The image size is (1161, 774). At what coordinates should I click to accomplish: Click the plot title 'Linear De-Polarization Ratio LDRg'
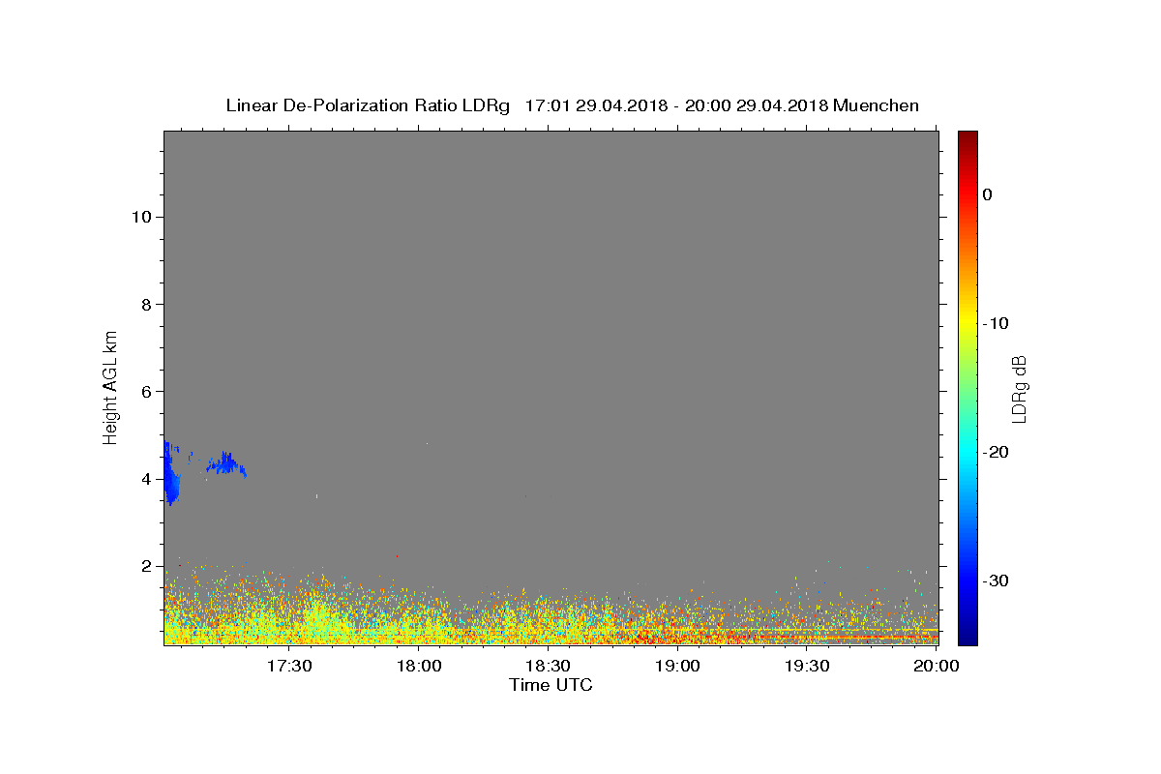click(367, 105)
